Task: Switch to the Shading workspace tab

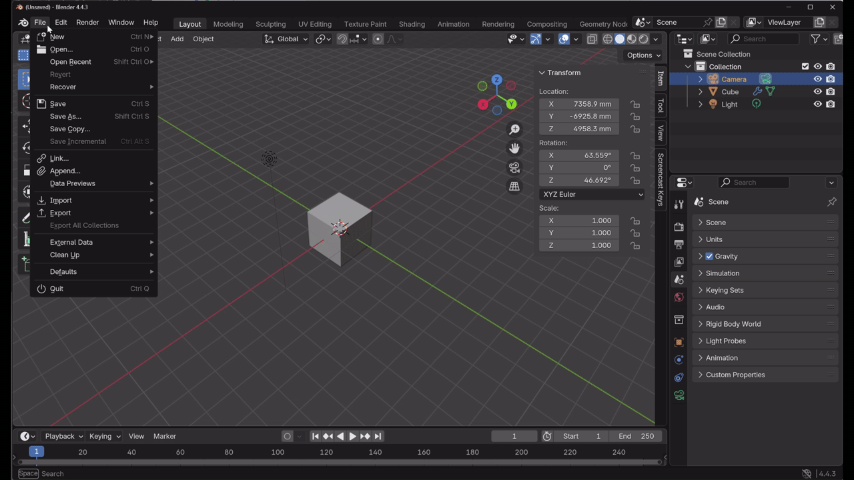Action: point(412,24)
